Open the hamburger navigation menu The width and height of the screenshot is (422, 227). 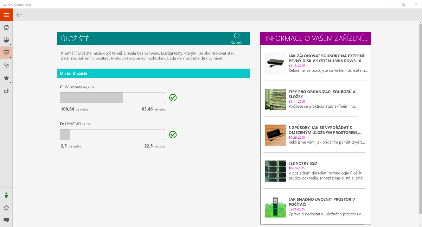pyautogui.click(x=6, y=15)
